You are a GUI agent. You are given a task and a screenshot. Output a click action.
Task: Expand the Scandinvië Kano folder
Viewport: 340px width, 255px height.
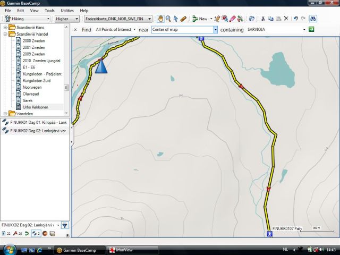(x=5, y=27)
